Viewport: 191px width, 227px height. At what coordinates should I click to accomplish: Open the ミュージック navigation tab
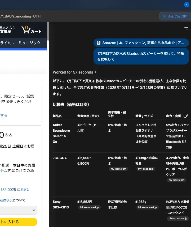[x=29, y=43]
